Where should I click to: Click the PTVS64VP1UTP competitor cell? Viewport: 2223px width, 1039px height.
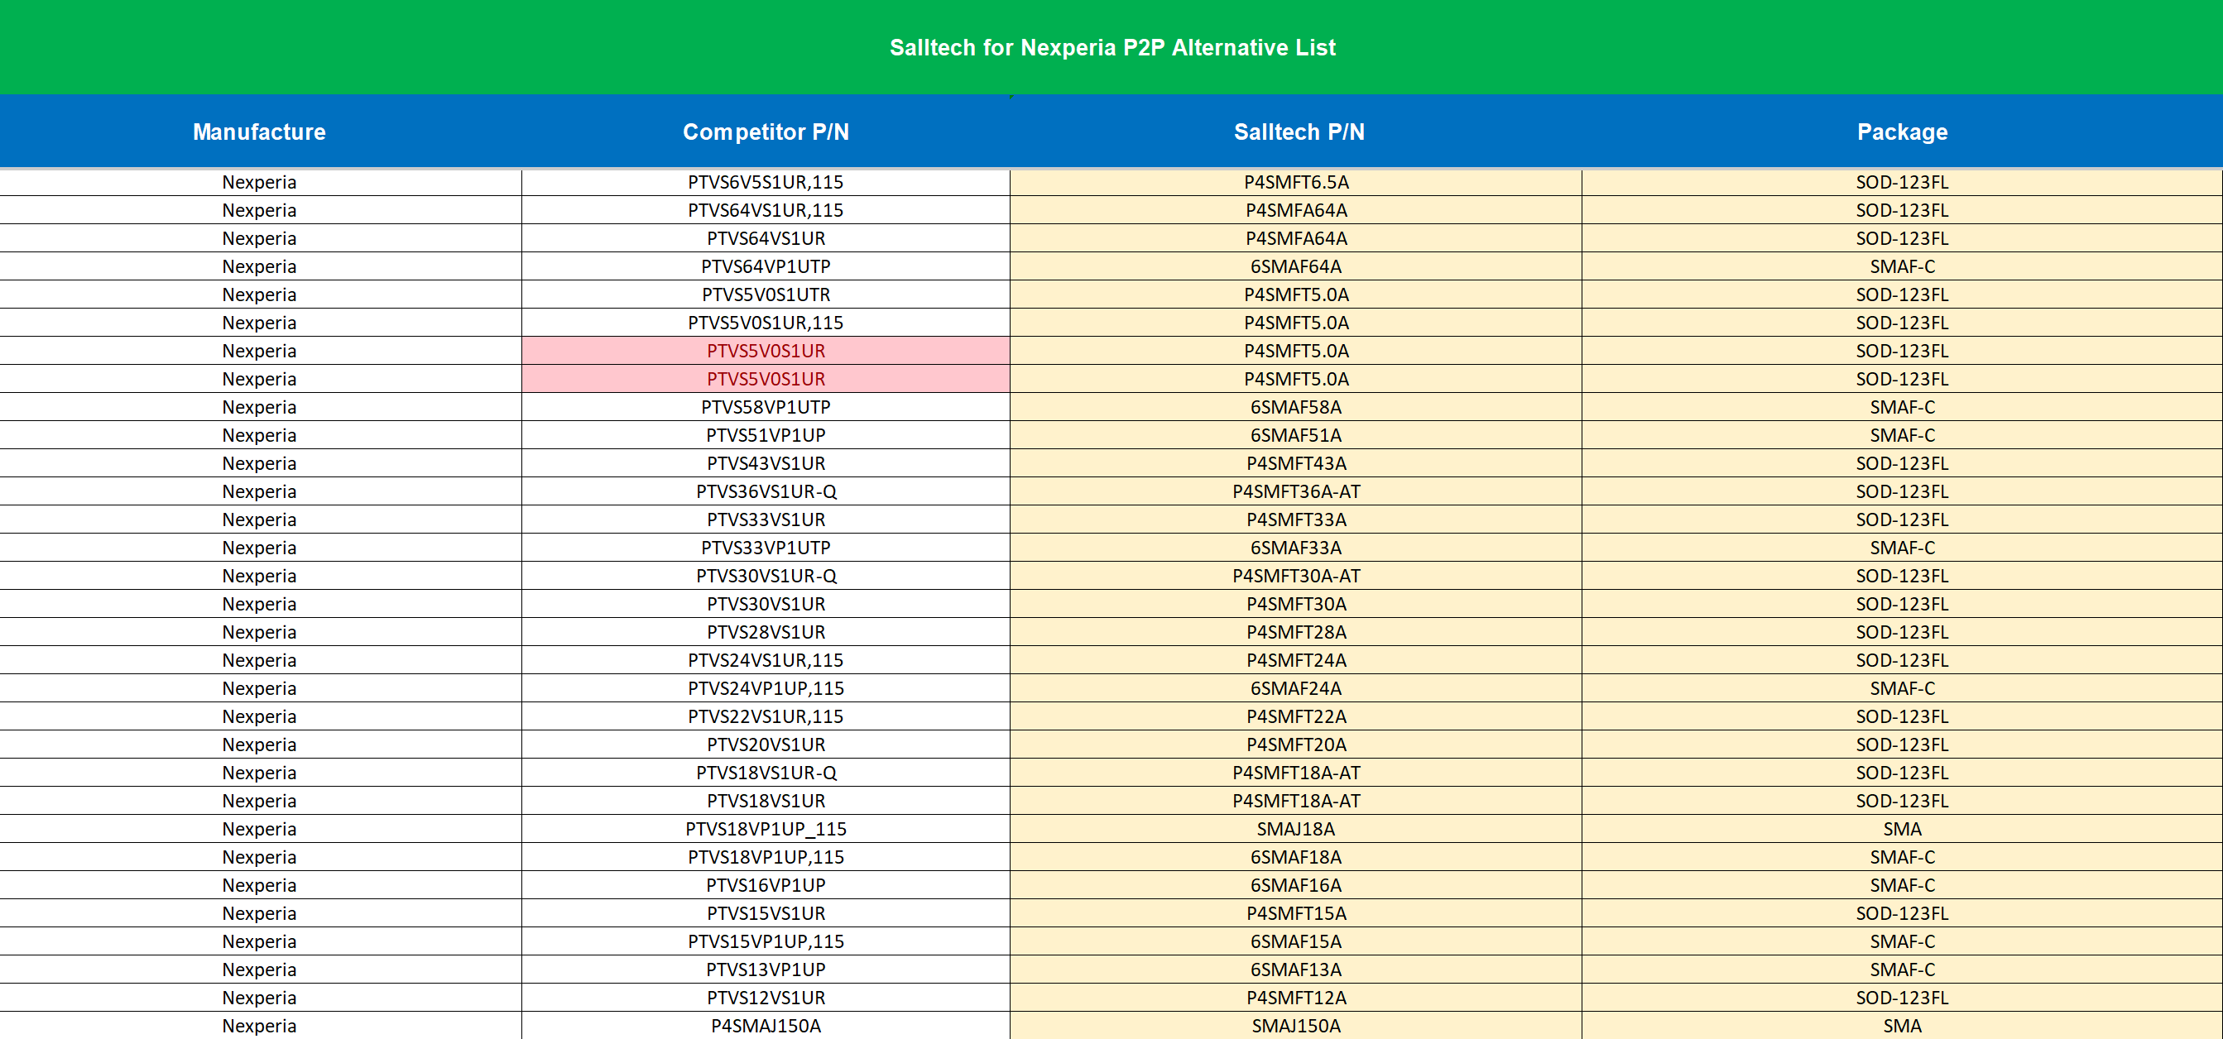pyautogui.click(x=766, y=266)
